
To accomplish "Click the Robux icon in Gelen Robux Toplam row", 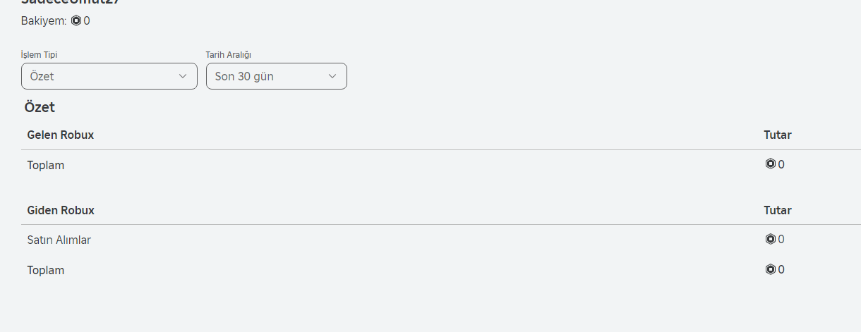I will [x=771, y=164].
